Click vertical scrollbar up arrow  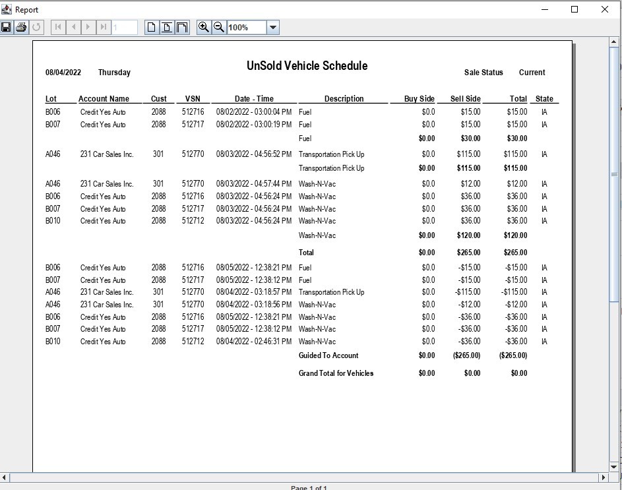click(x=615, y=42)
